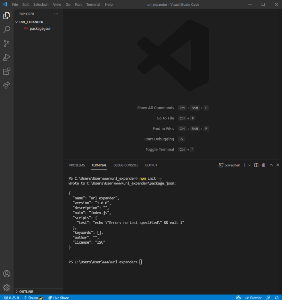Open the Edit menu
Screen dimensions: 282x300
tap(25, 4)
